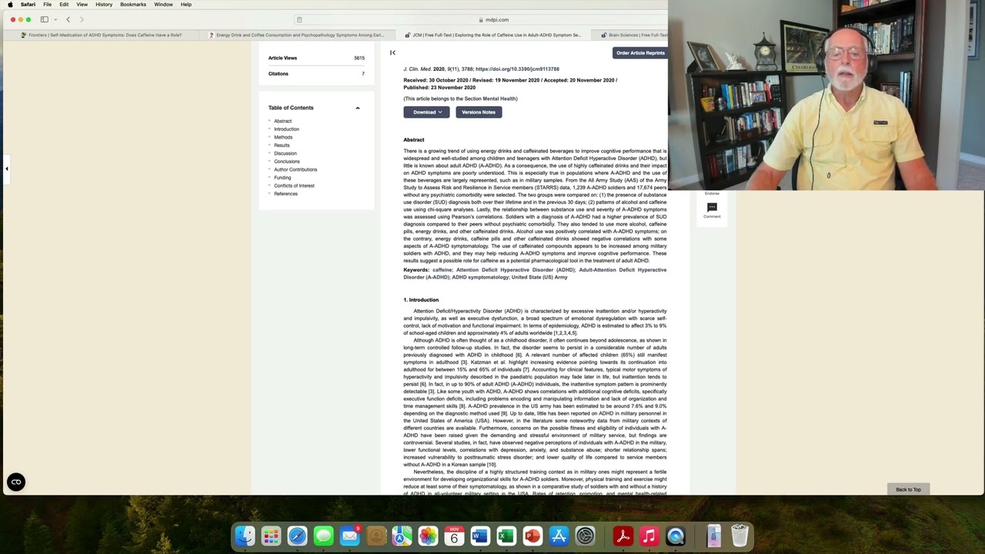Jump to Author Contributions section
The image size is (985, 554).
(295, 169)
